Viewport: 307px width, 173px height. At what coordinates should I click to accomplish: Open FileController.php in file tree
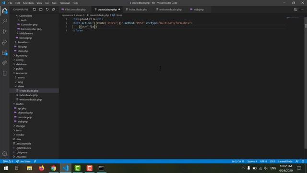(x=31, y=29)
